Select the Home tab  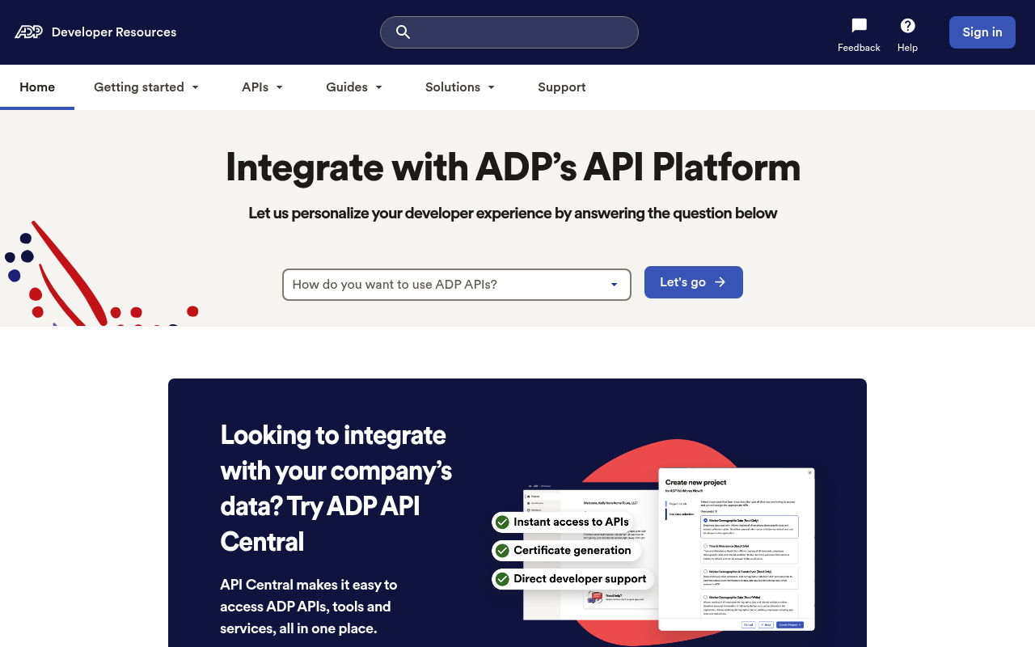coord(37,87)
